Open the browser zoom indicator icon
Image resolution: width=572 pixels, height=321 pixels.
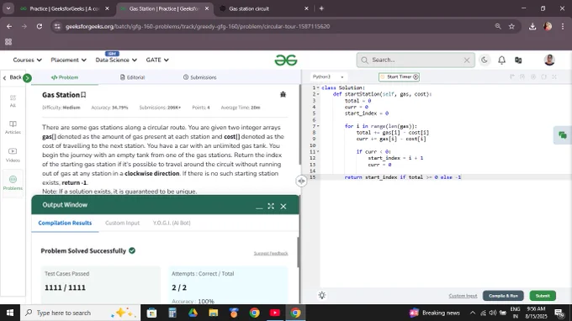click(x=498, y=26)
